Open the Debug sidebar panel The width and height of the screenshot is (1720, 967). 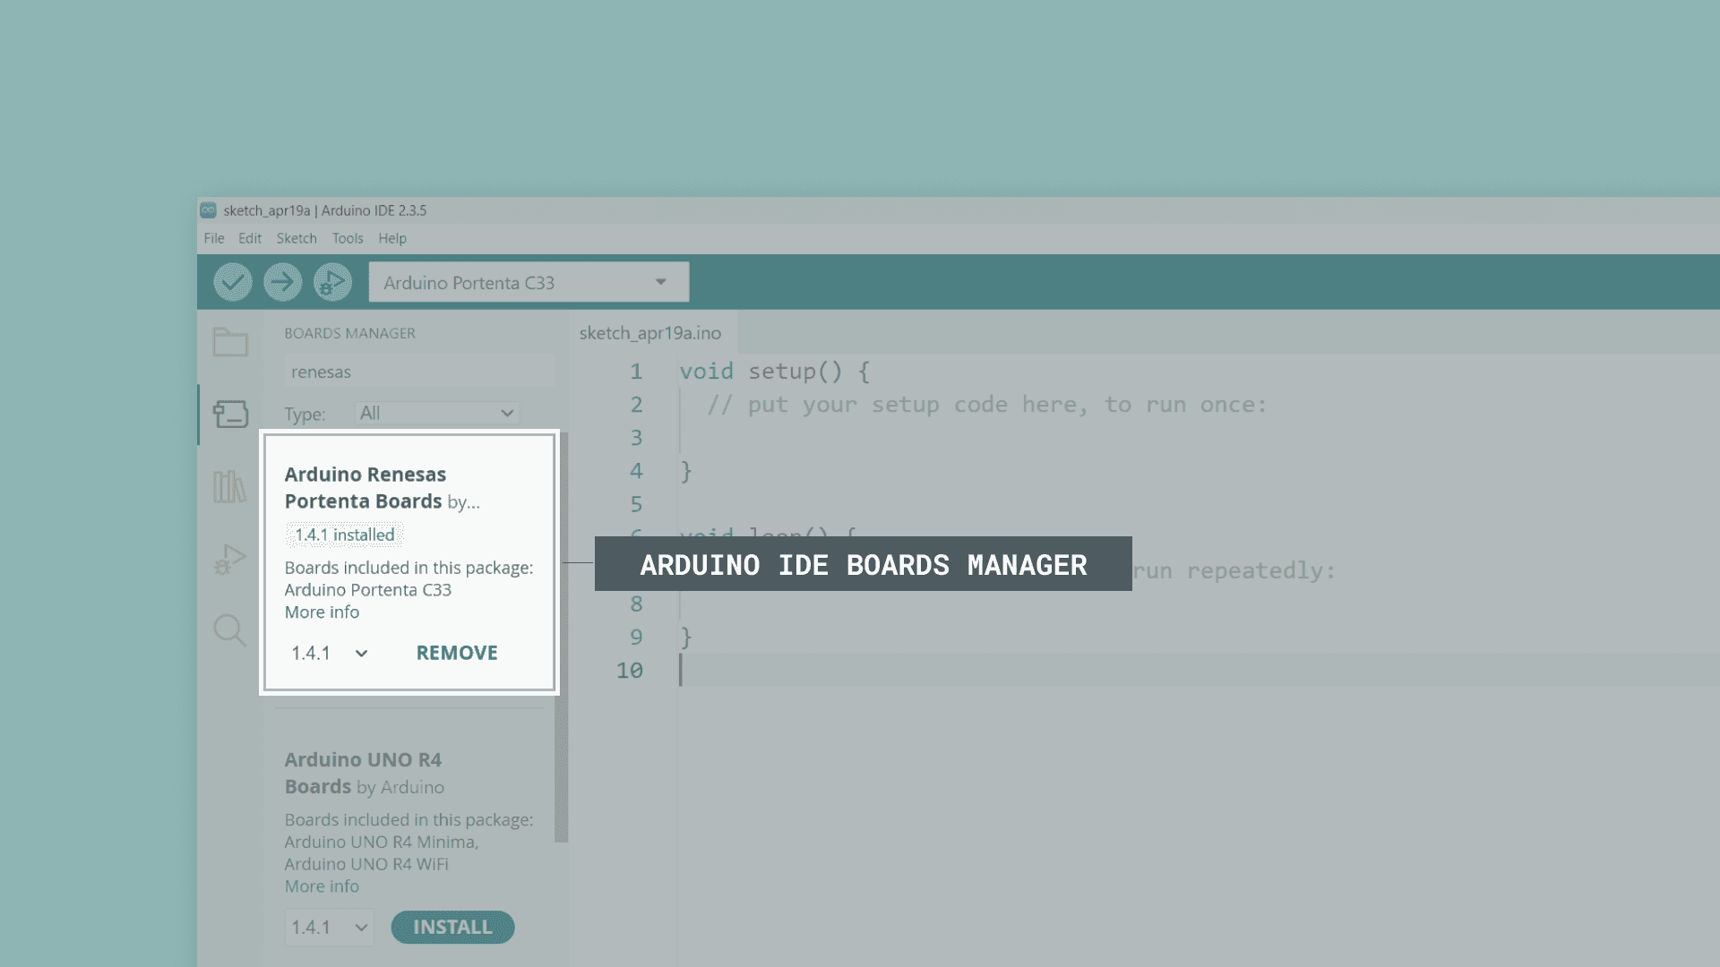[229, 558]
